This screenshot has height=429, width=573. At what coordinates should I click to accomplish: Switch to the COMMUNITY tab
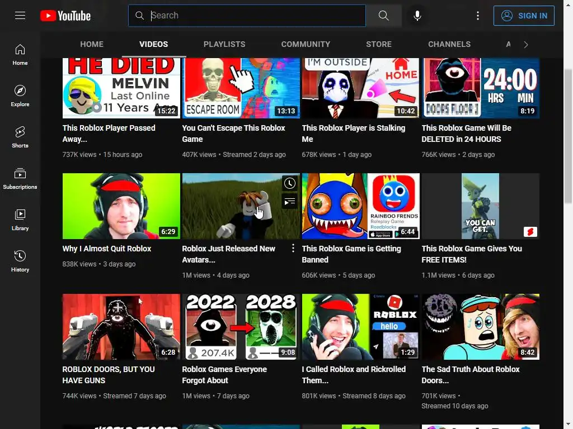(x=306, y=44)
